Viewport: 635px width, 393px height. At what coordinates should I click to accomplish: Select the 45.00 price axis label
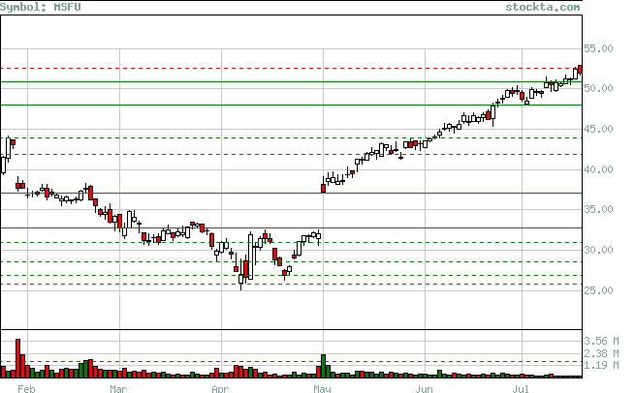coord(598,129)
